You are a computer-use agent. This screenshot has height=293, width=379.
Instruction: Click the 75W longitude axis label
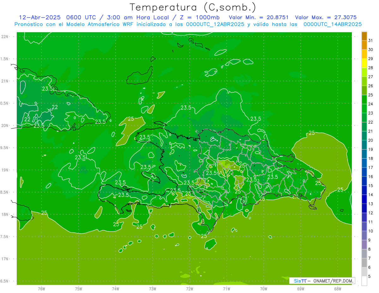(78, 289)
